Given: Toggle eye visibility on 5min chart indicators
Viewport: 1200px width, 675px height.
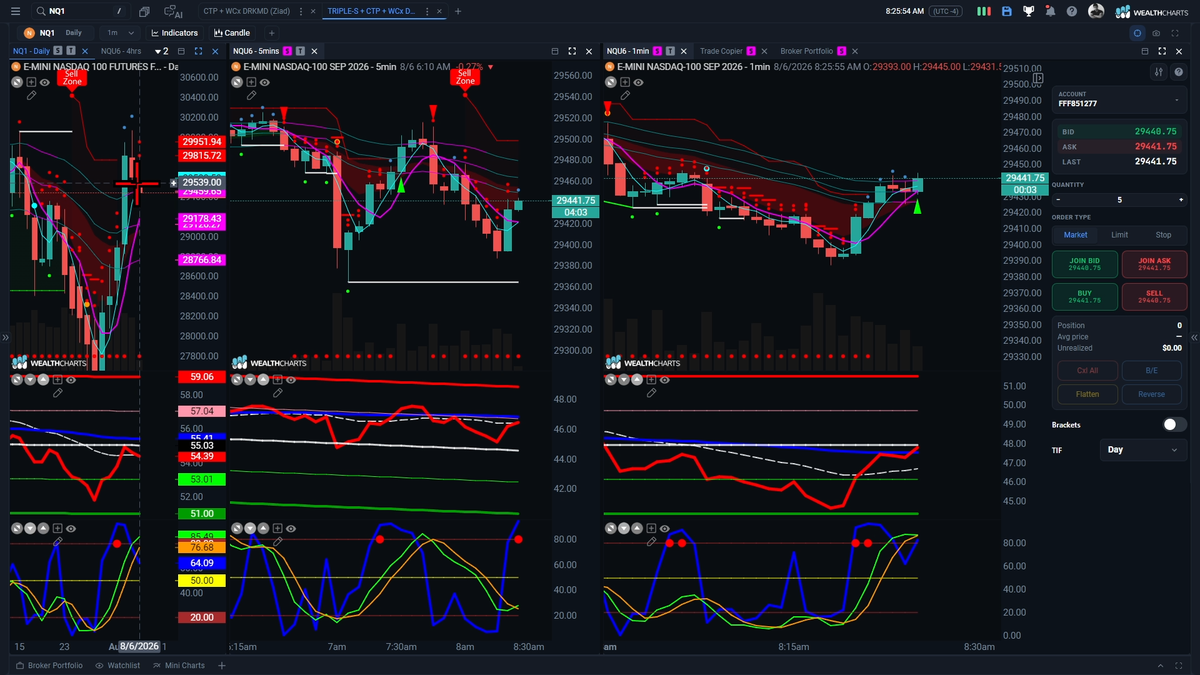Looking at the screenshot, I should pyautogui.click(x=265, y=82).
